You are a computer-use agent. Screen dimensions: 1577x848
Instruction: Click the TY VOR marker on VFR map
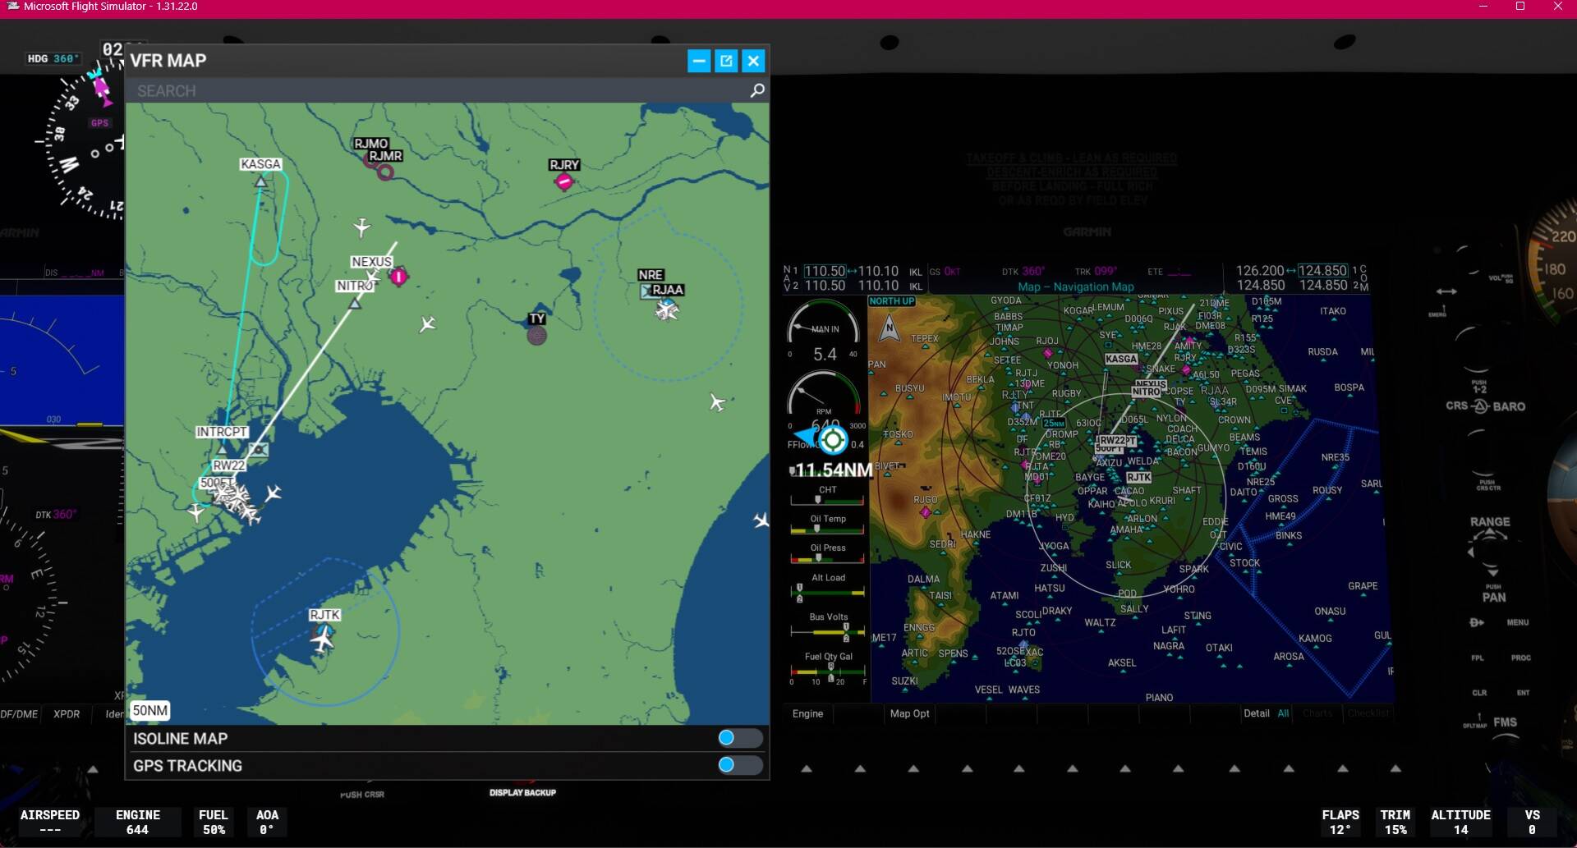(x=536, y=335)
